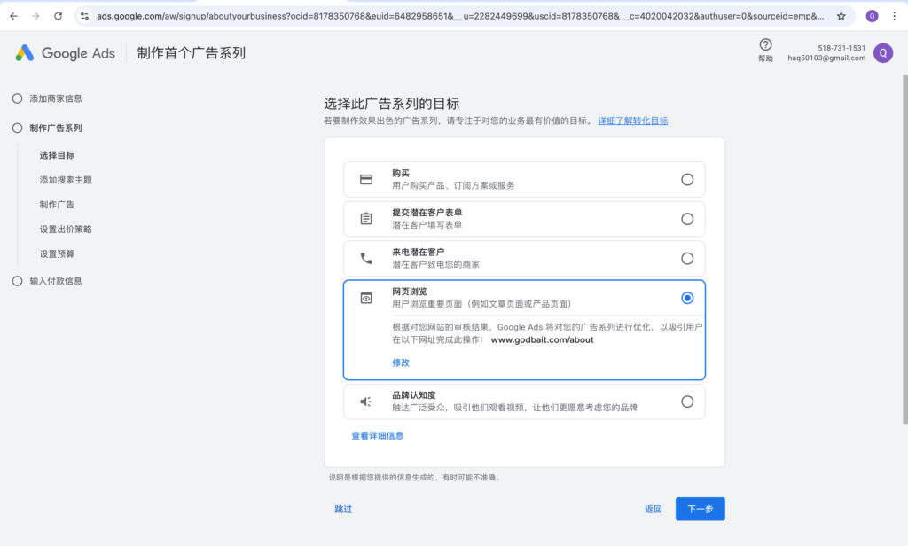Go to 添加搜索主题 step

[x=66, y=180]
